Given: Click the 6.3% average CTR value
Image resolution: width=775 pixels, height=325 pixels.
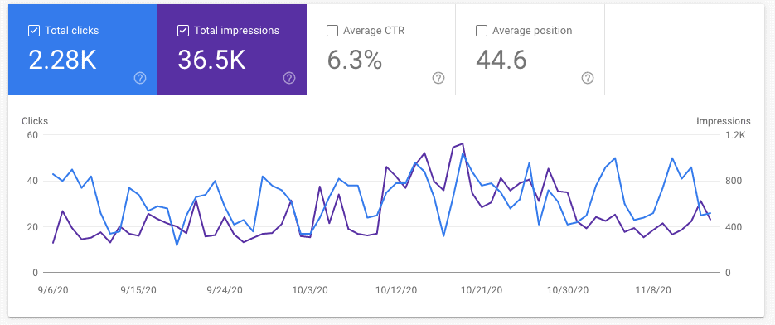Looking at the screenshot, I should pos(355,60).
